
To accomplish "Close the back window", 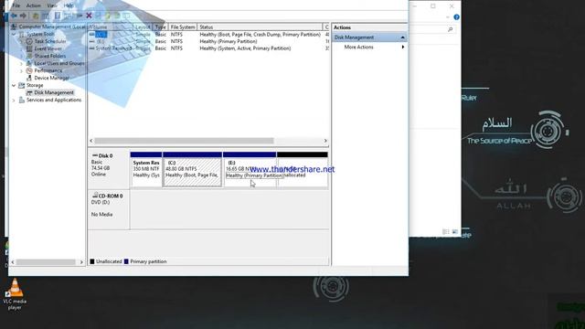I will point(452,6).
